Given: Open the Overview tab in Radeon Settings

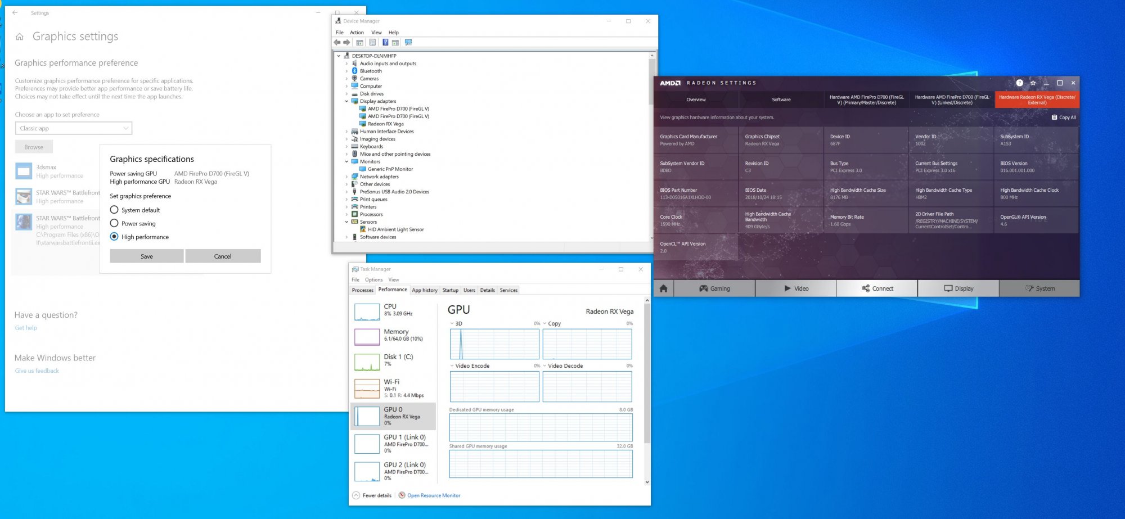Looking at the screenshot, I should [x=696, y=100].
